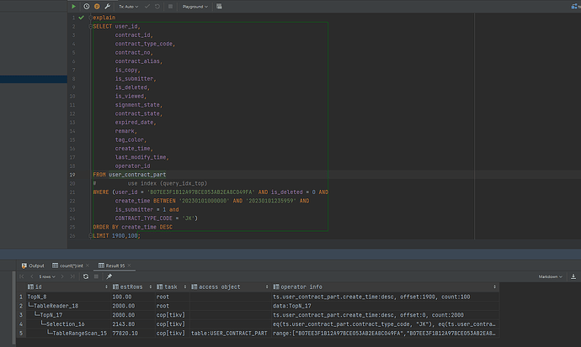Click the fold end marker at the LIMIT line
The height and width of the screenshot is (347, 581).
click(90, 236)
